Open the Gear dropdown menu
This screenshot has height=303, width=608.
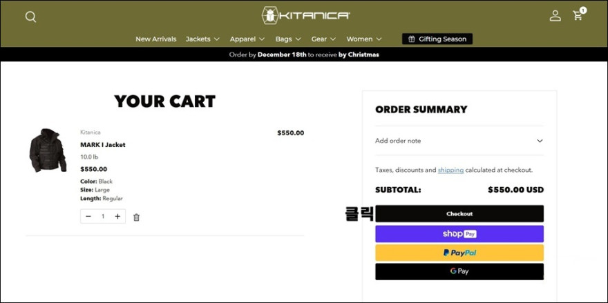[323, 39]
